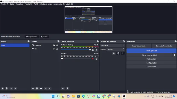
Task: Increase transition duration with up arrow
Action: 123,49
